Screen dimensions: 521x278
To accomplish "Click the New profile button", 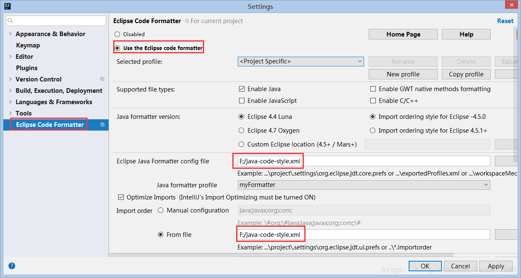I will [403, 74].
